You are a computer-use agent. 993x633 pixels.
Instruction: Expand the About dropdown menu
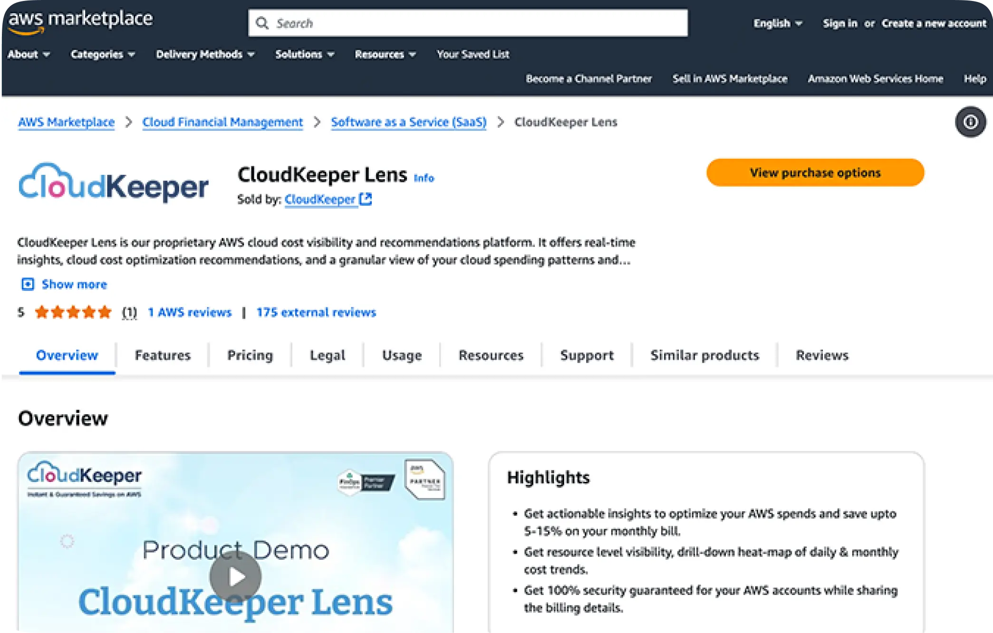click(29, 54)
